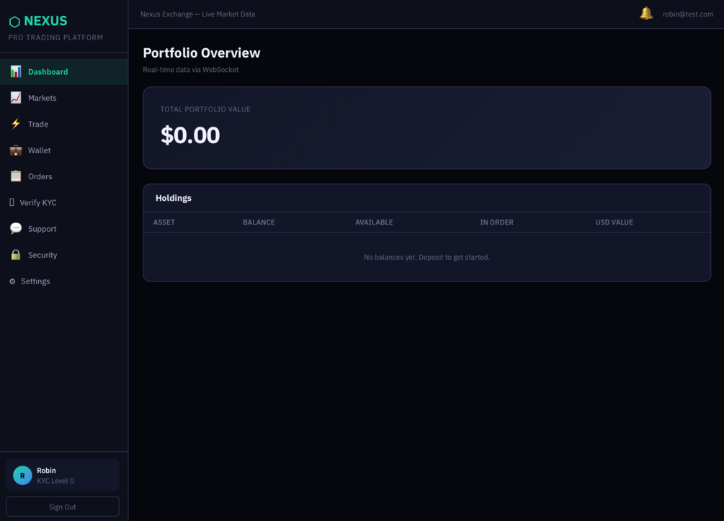Click the Wallet briefcase icon

pyautogui.click(x=16, y=150)
